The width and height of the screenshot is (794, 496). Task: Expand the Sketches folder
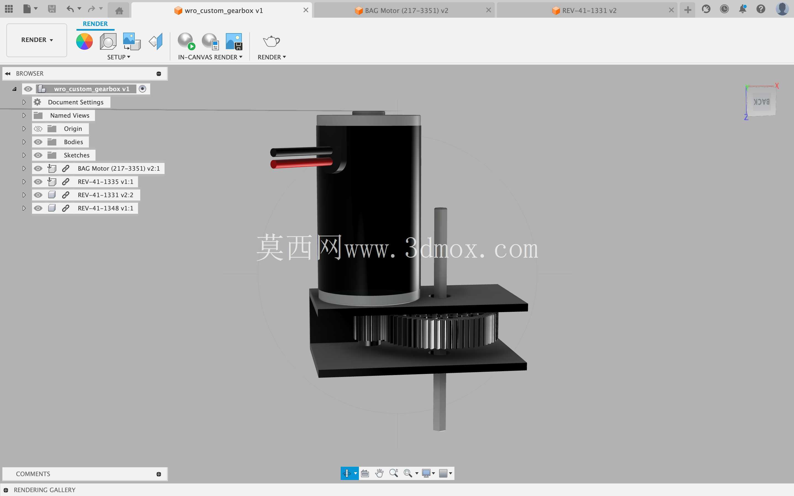[24, 155]
